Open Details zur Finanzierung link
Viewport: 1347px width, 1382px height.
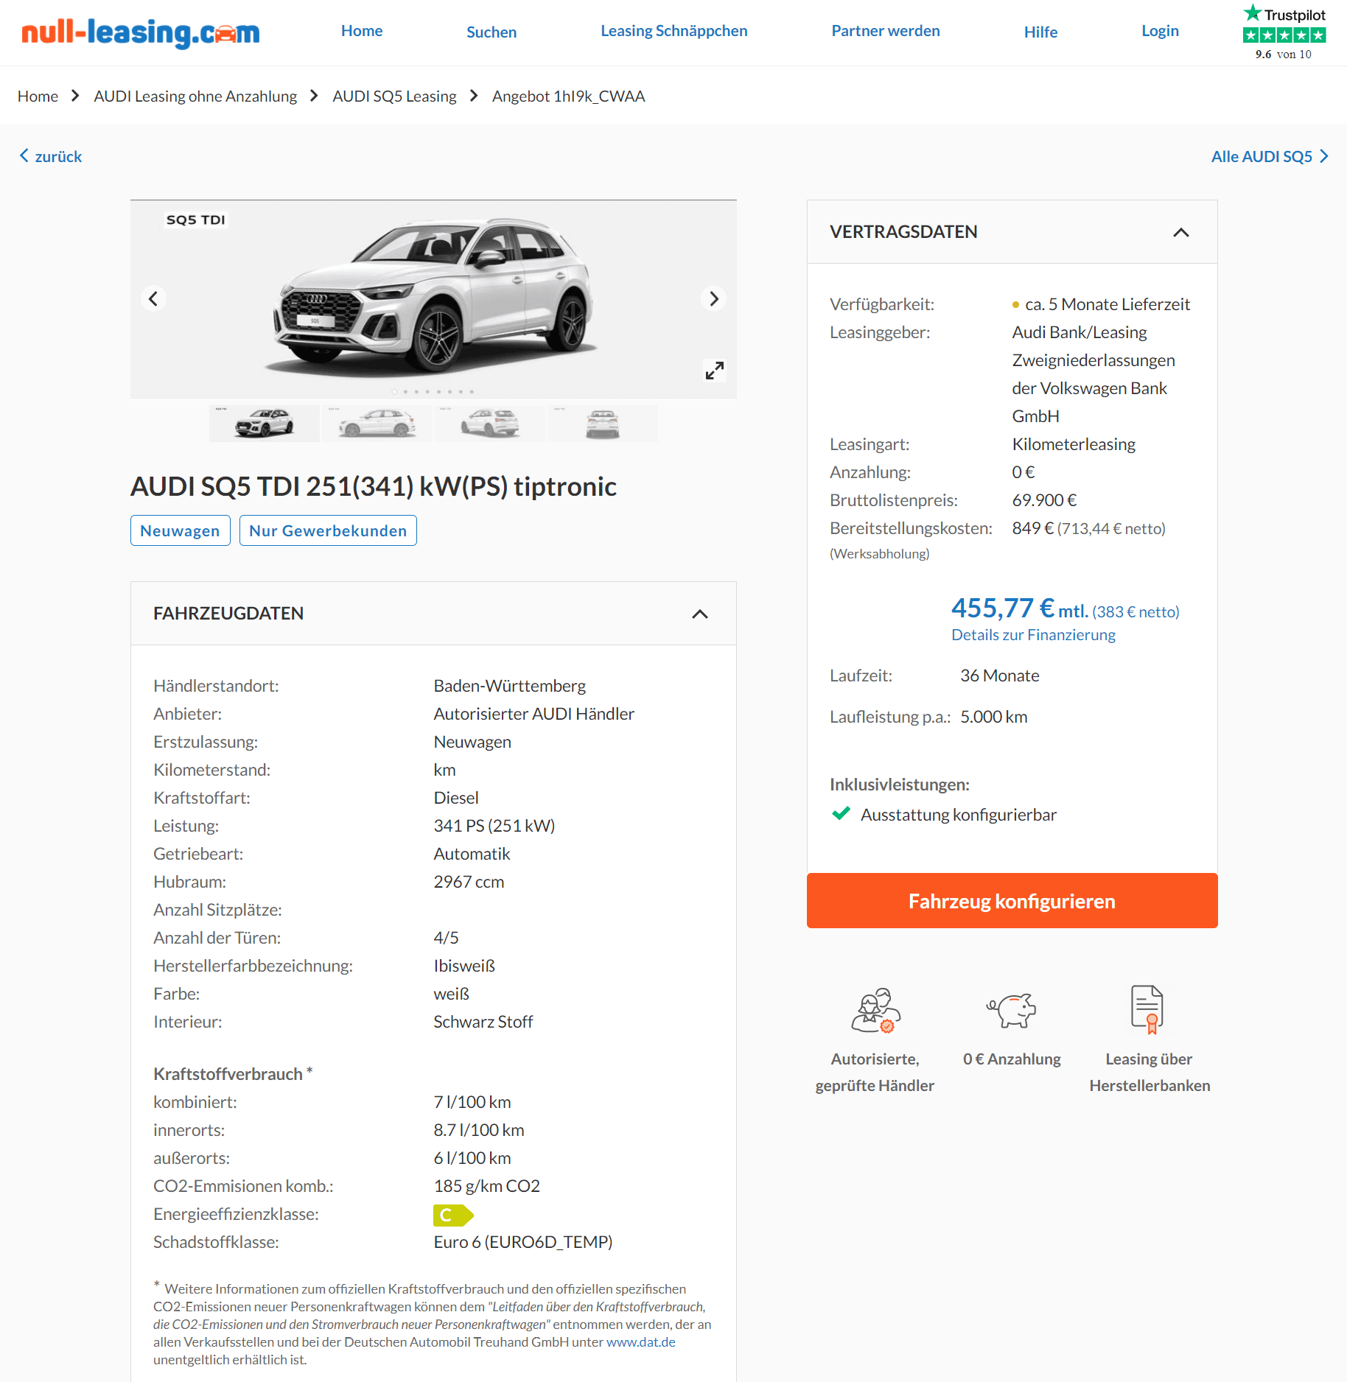click(x=1033, y=634)
